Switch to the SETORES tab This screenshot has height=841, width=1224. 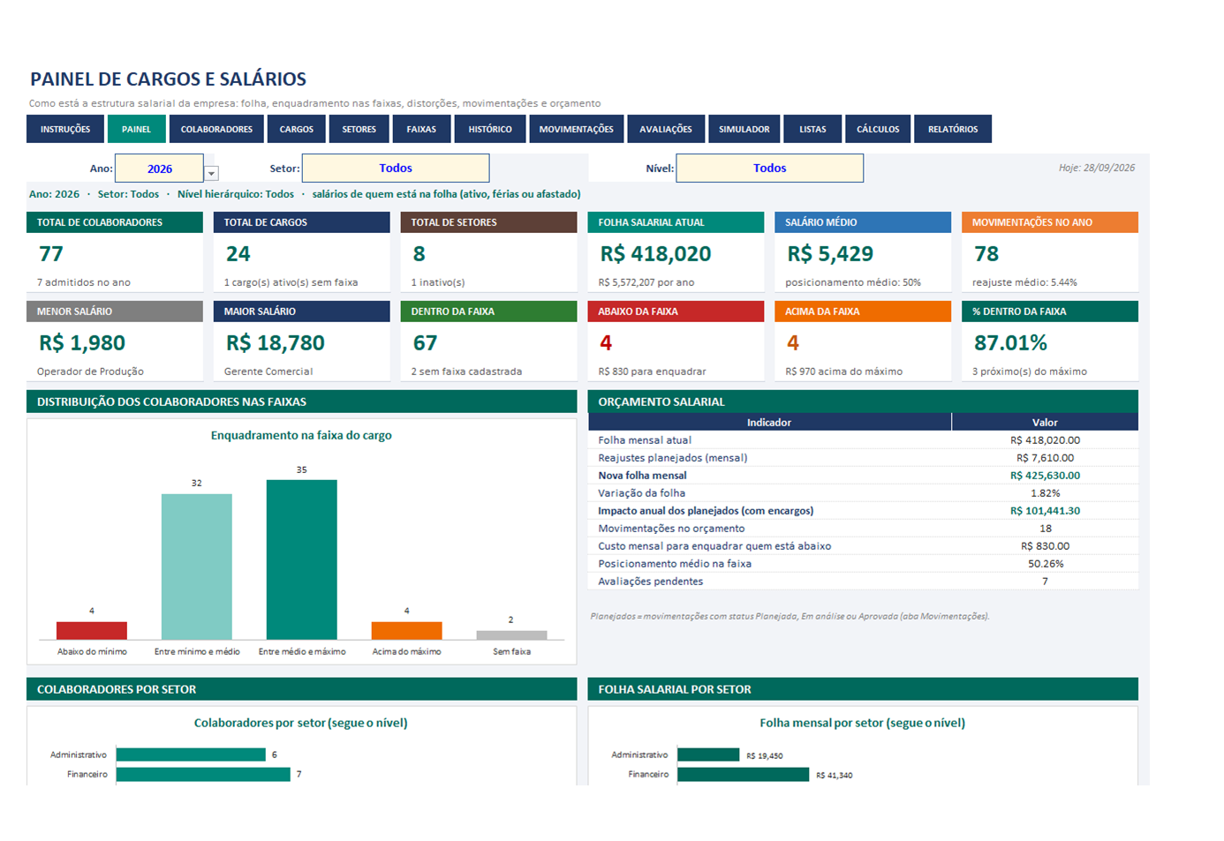359,129
